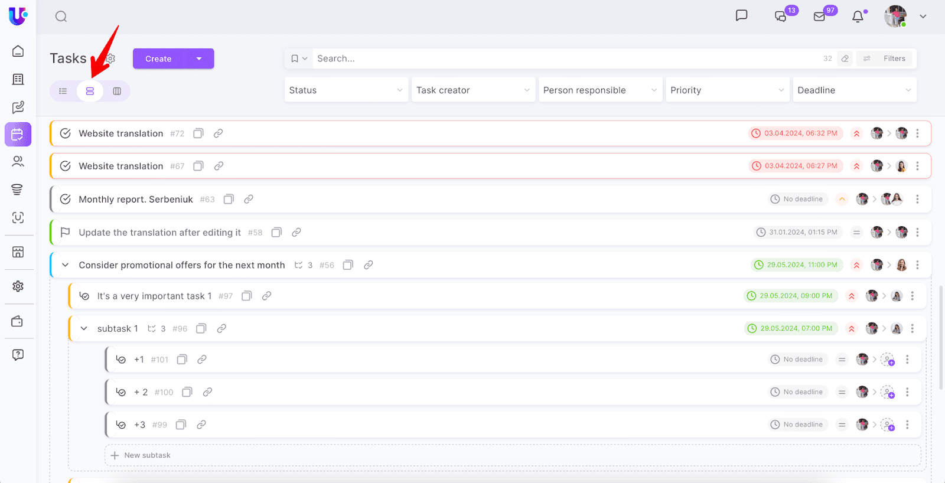Toggle completion circle for Website translation #67
The width and height of the screenshot is (945, 483).
pos(66,167)
